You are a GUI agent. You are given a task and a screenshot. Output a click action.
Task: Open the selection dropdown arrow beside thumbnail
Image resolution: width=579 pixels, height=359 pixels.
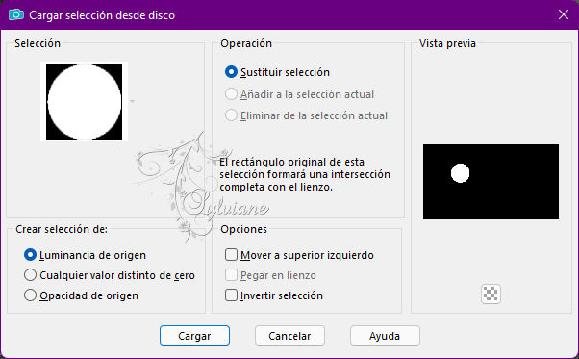(132, 101)
